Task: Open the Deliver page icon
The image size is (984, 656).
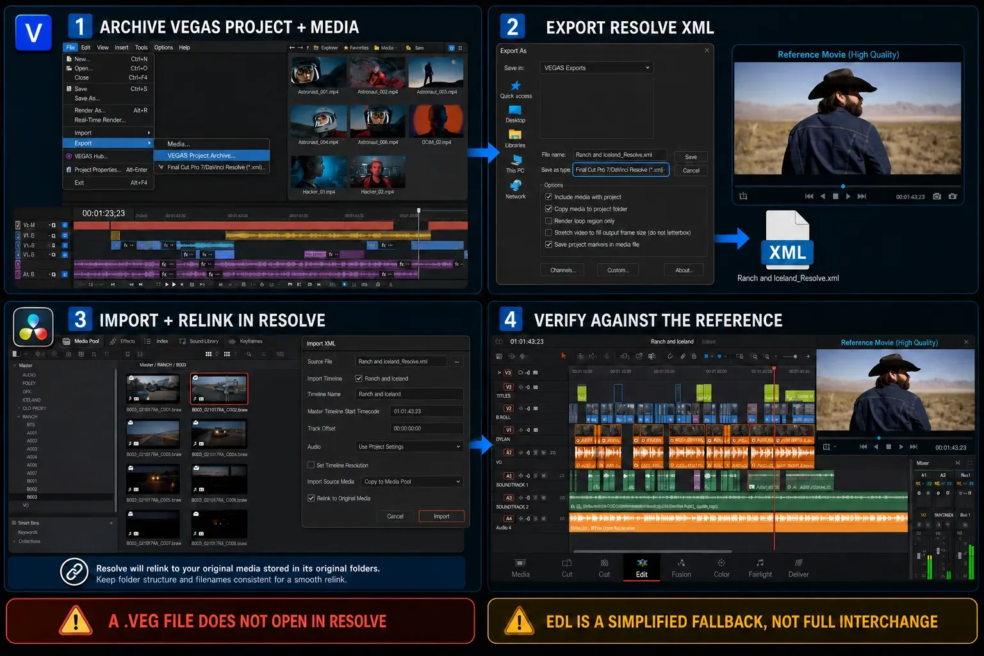Action: point(798,562)
